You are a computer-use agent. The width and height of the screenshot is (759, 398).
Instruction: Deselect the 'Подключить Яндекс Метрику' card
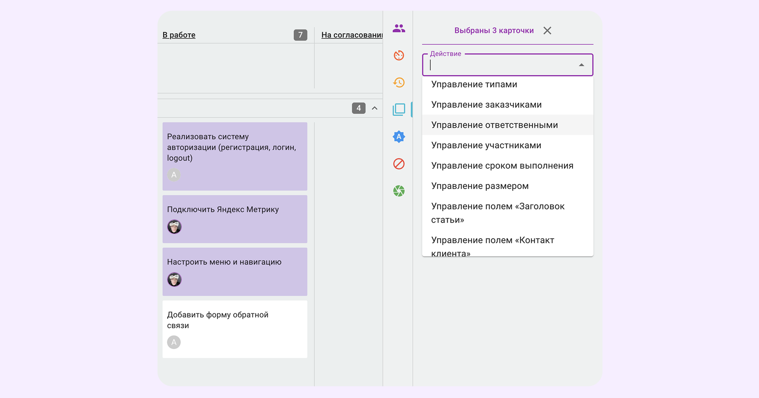click(x=235, y=219)
